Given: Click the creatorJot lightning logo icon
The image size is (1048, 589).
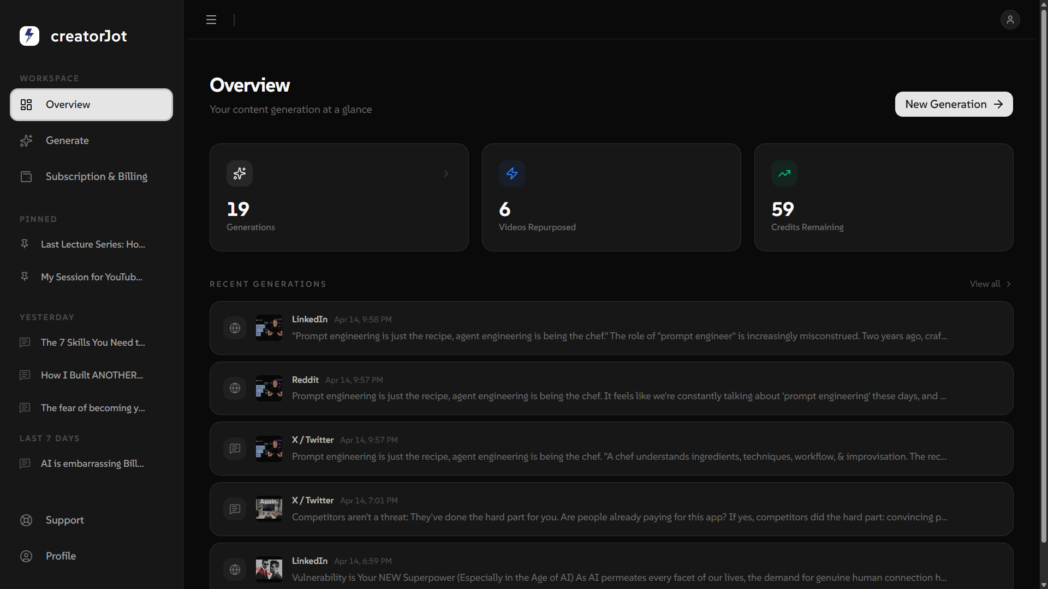Looking at the screenshot, I should point(29,36).
